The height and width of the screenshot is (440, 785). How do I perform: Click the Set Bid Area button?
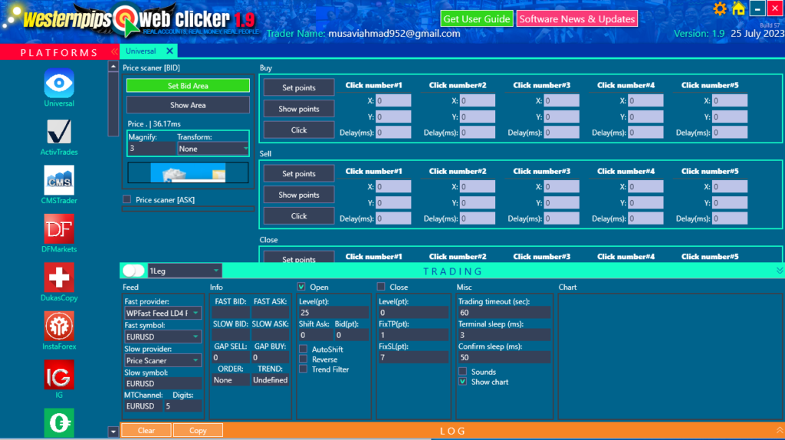(x=188, y=86)
